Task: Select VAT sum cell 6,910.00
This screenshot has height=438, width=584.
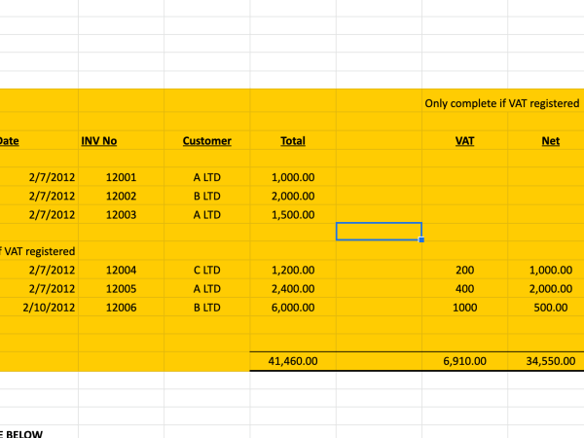Action: pyautogui.click(x=464, y=361)
